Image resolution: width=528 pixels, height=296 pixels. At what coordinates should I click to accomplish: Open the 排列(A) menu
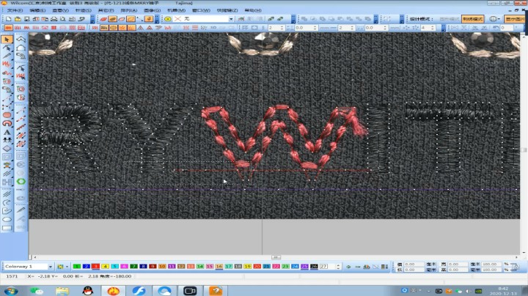coord(129,10)
